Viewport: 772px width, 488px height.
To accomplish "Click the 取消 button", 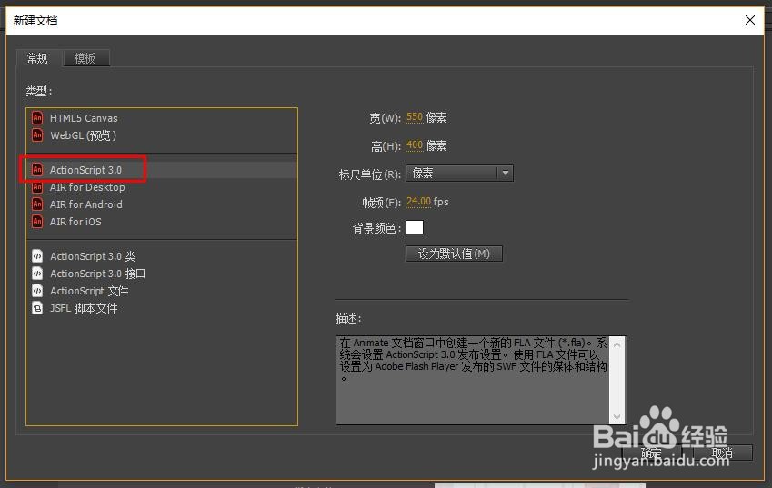I will pos(722,453).
